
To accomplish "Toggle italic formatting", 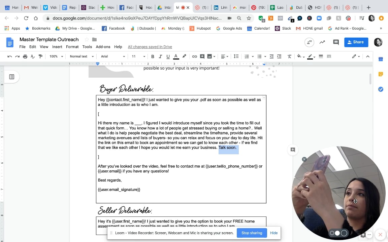I will tap(160, 56).
